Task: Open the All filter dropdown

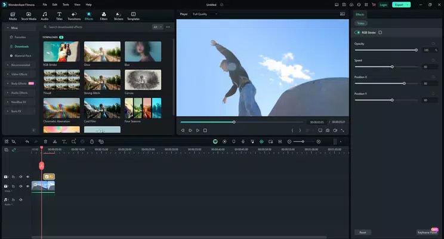Action: coord(157,27)
